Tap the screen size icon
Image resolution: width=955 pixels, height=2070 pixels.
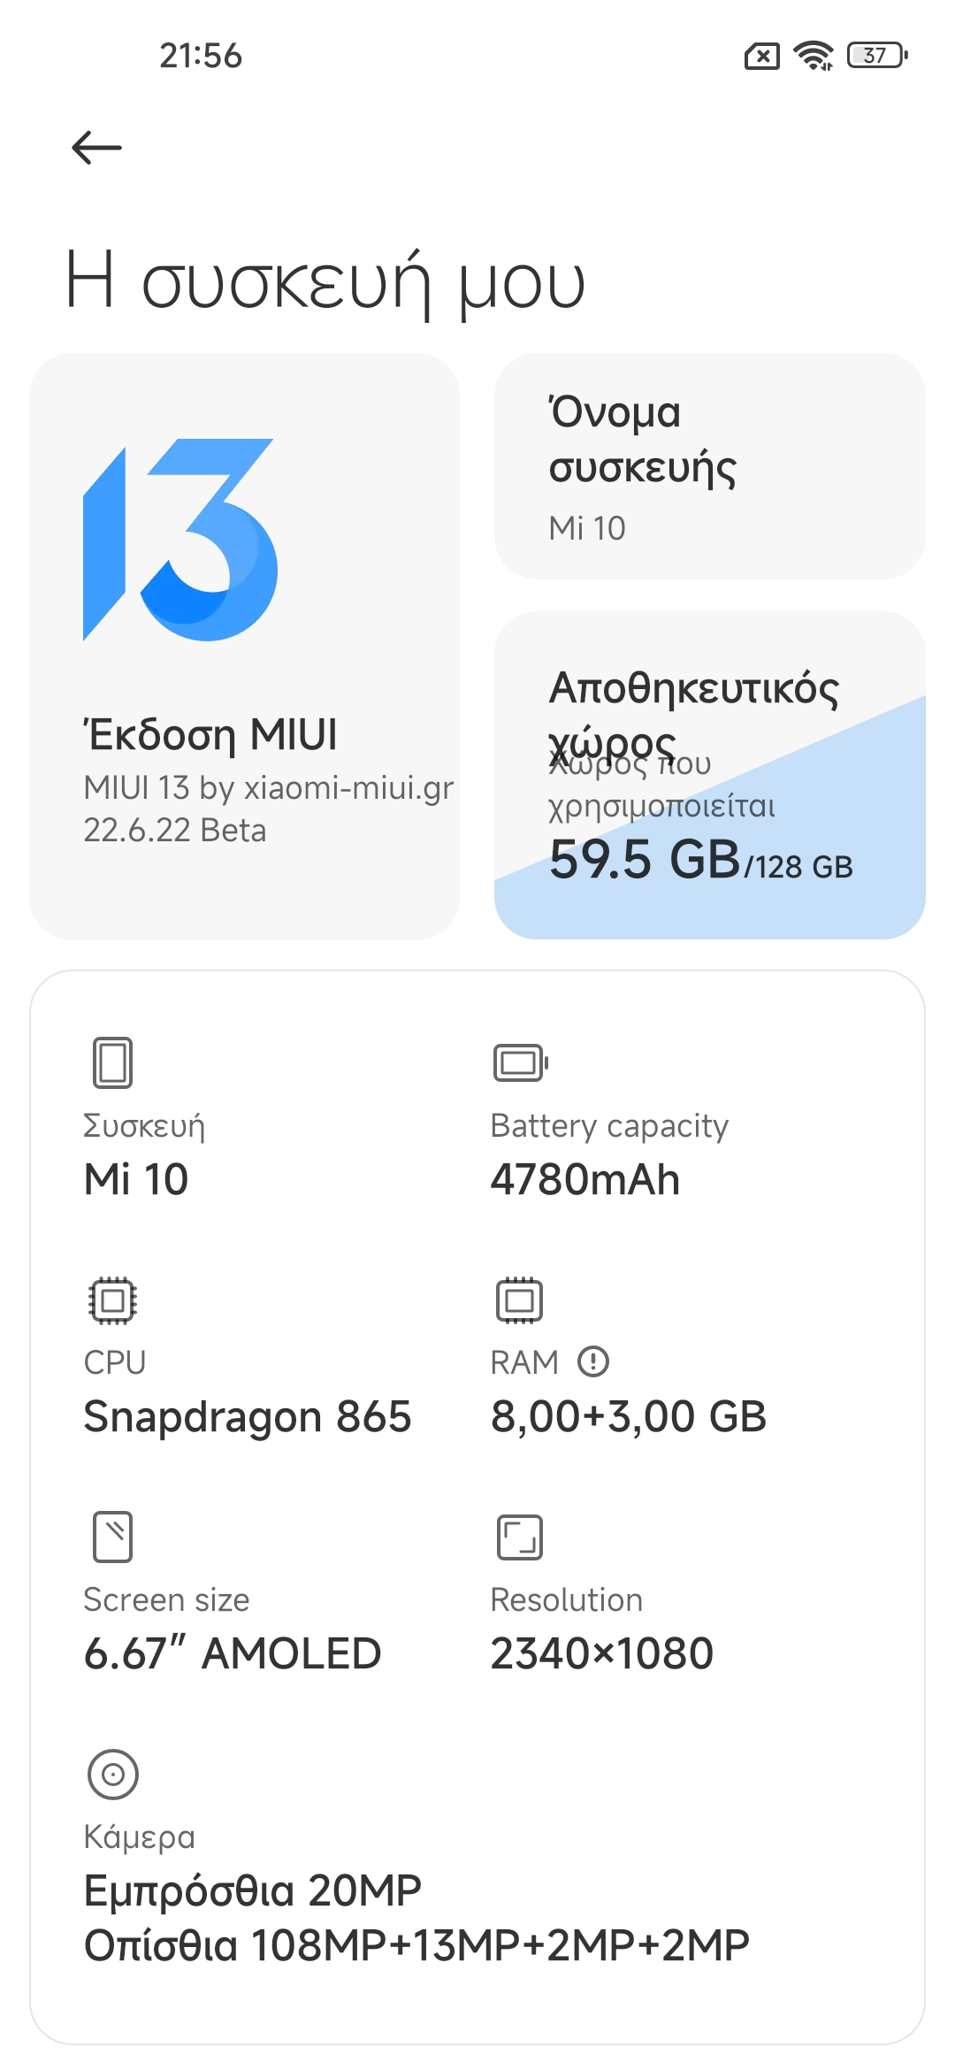pyautogui.click(x=112, y=1537)
